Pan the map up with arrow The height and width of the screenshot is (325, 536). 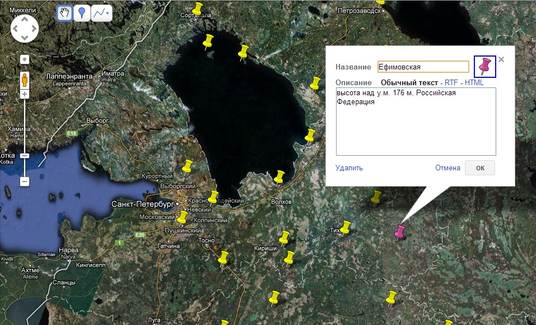coord(25,19)
